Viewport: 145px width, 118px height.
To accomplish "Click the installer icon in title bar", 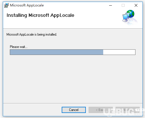I will point(6,5).
